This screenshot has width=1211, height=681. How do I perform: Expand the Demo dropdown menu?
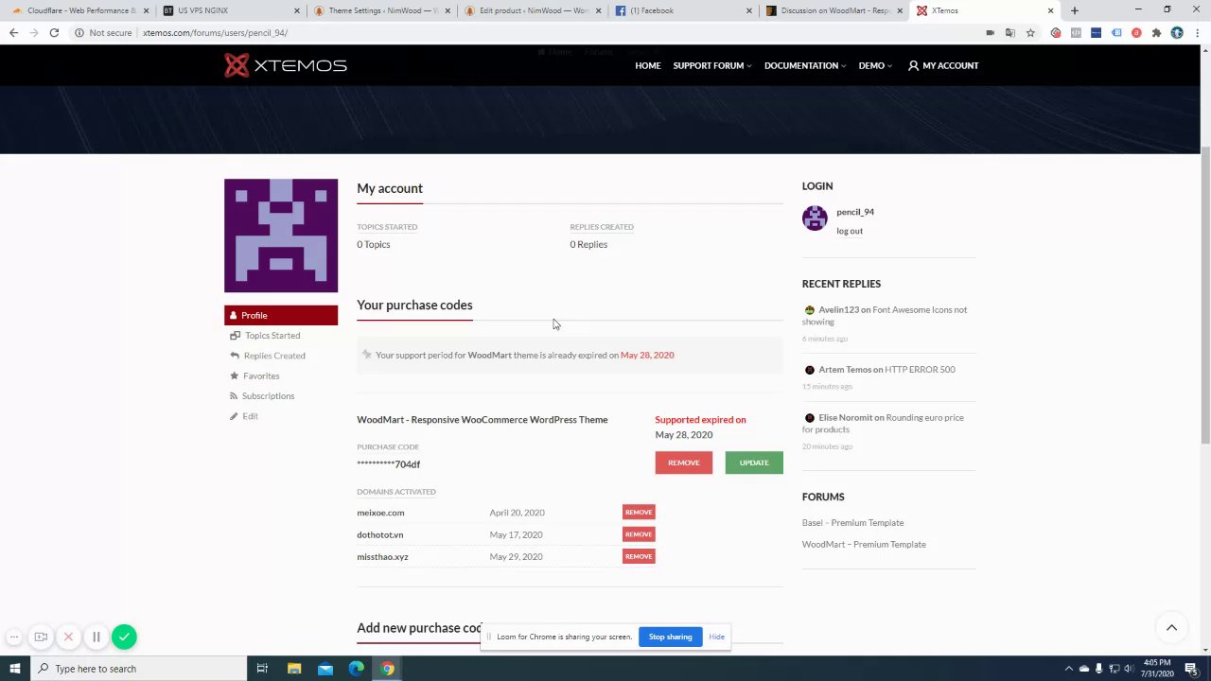pos(875,65)
